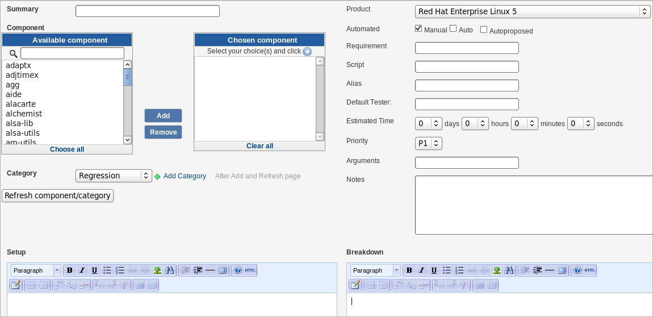The image size is (653, 317).
Task: Open the Category Regression dropdown
Action: [x=114, y=176]
